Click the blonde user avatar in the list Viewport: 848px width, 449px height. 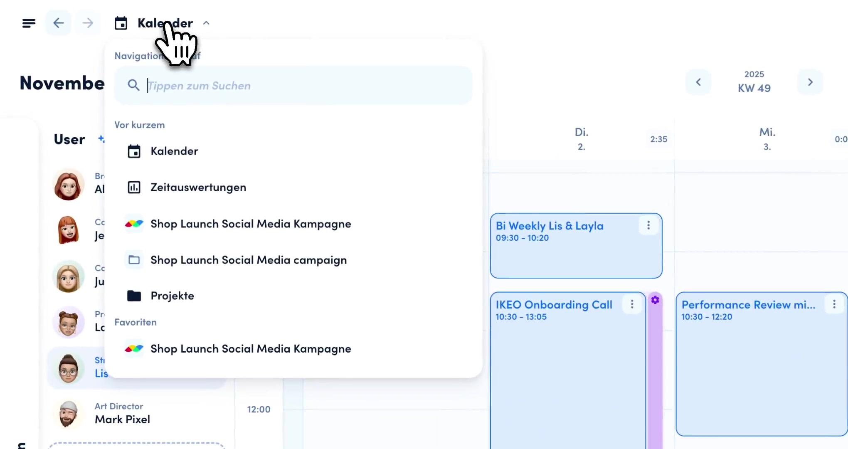click(x=68, y=276)
